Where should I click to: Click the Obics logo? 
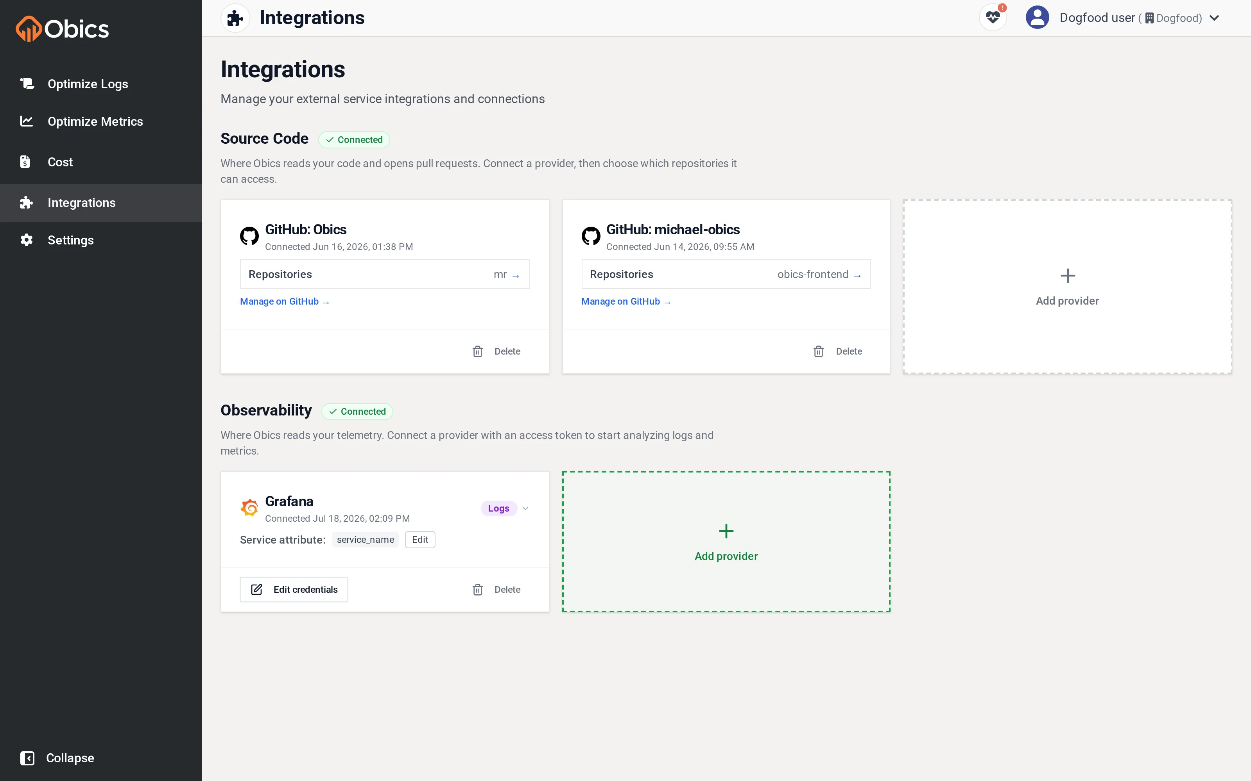62,29
